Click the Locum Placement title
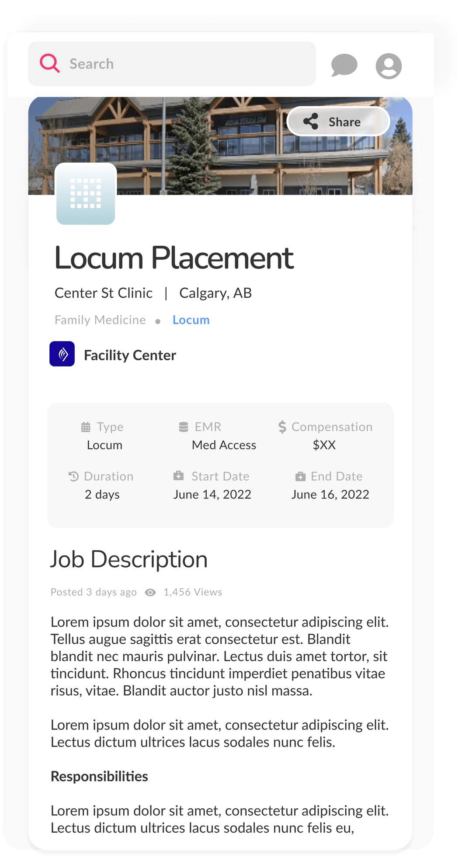The height and width of the screenshot is (858, 472). click(x=174, y=258)
